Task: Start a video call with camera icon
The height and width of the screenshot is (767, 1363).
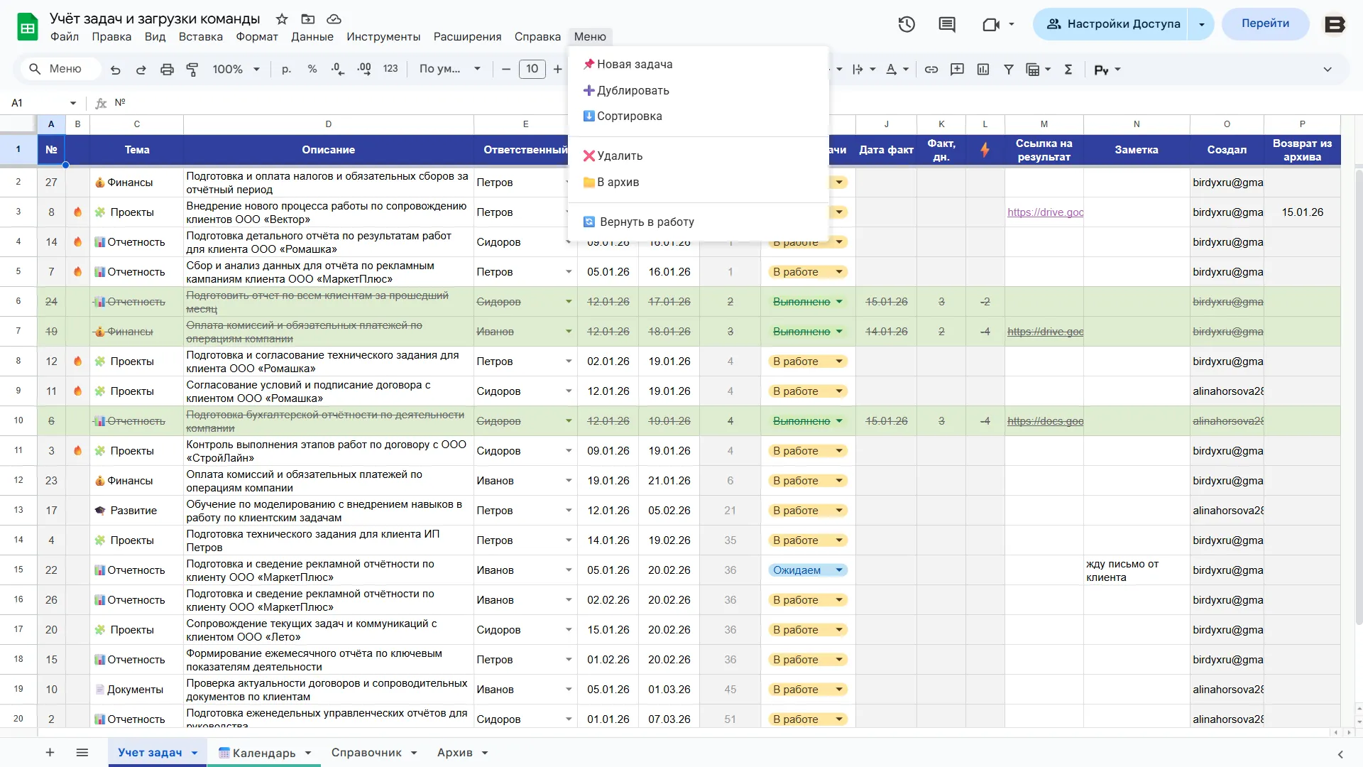Action: click(991, 24)
